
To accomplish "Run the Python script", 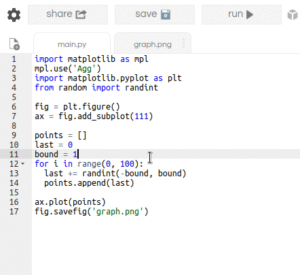I will coord(242,14).
